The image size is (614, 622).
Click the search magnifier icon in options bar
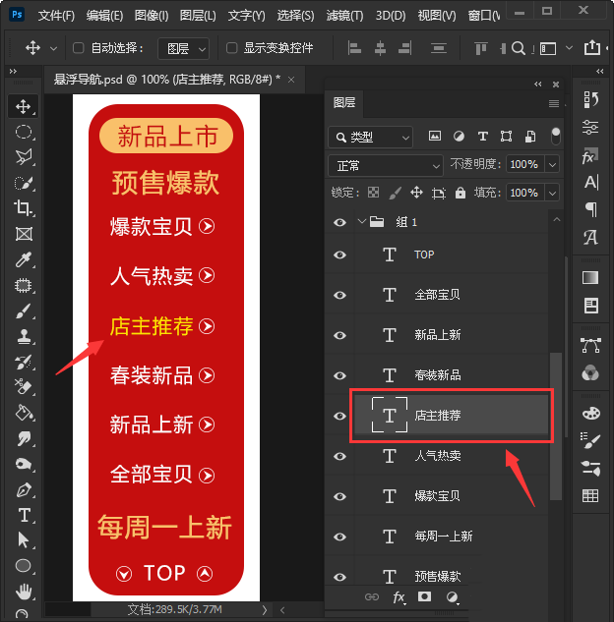pyautogui.click(x=518, y=48)
